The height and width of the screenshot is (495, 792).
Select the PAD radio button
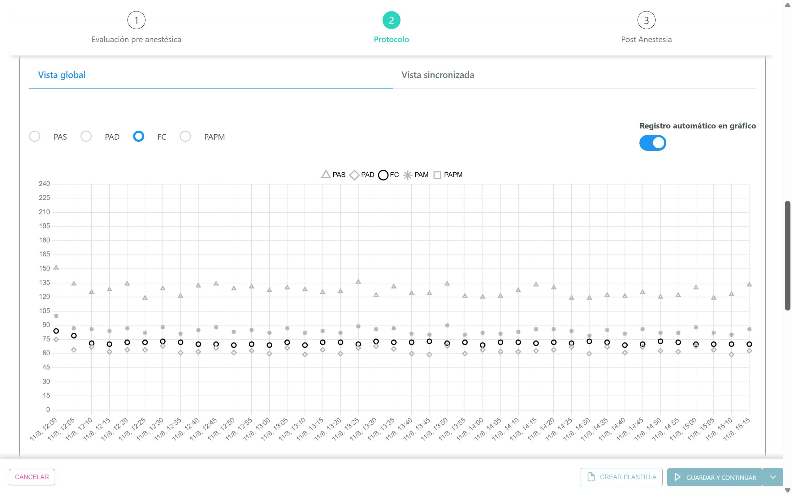86,137
